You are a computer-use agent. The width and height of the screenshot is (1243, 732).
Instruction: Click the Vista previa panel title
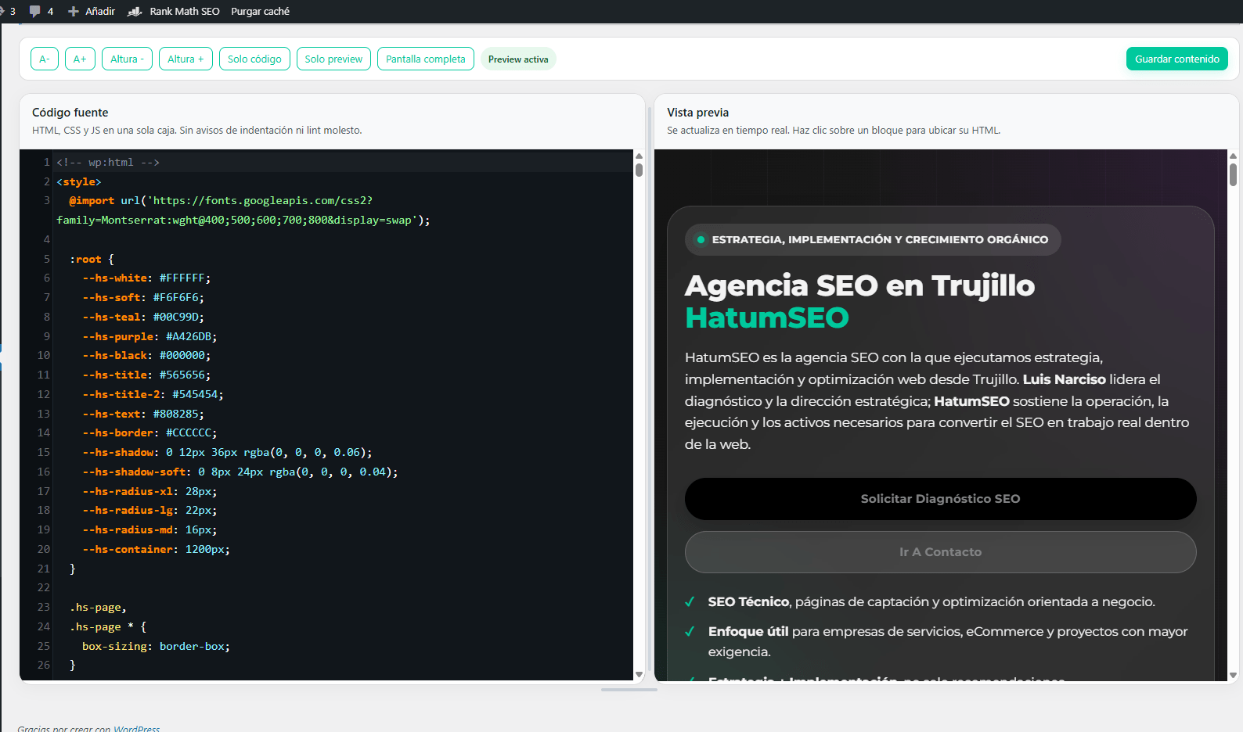(x=697, y=113)
